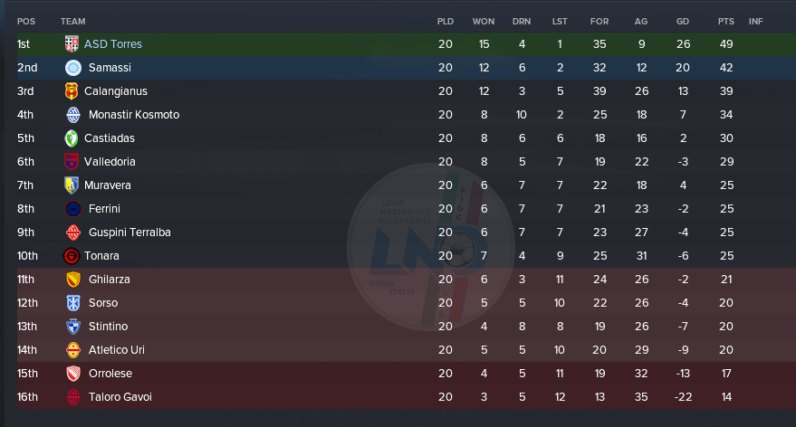Click the Castiadas green crest

72,138
